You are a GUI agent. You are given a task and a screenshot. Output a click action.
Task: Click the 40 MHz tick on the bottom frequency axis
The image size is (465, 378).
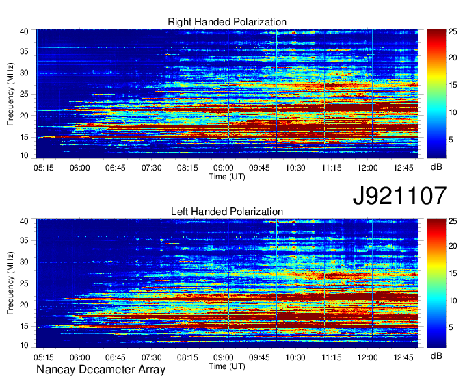(24, 221)
